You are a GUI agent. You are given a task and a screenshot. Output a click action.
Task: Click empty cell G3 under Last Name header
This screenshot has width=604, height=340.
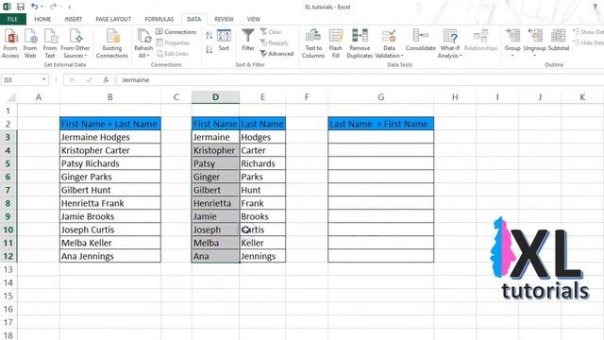[380, 137]
